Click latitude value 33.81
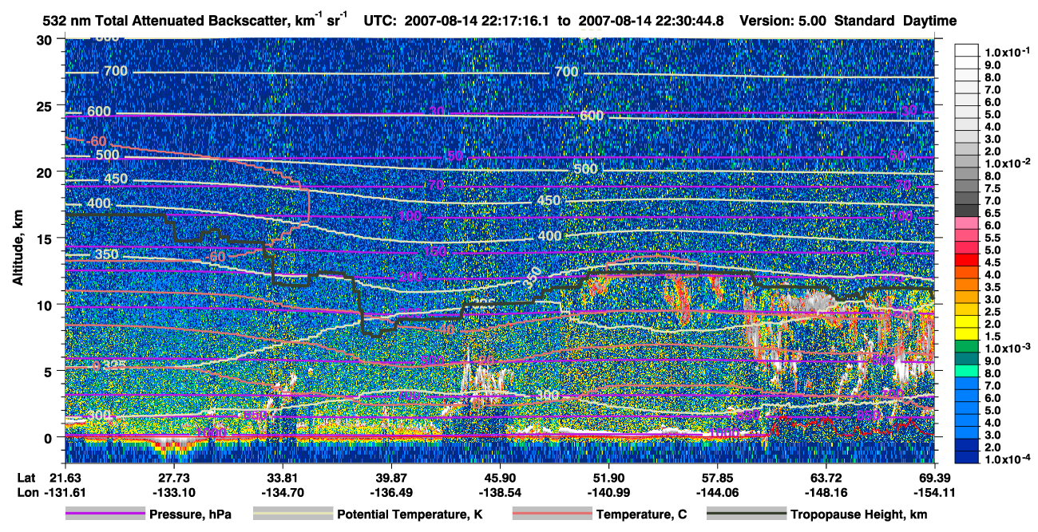Viewport: 1038px width, 532px height. (x=282, y=476)
